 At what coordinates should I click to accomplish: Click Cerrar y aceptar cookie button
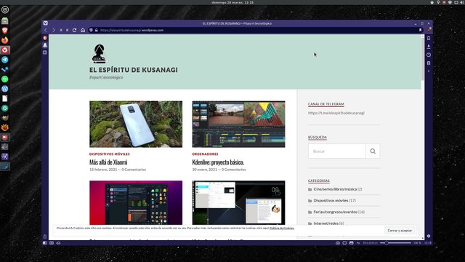[x=400, y=231]
